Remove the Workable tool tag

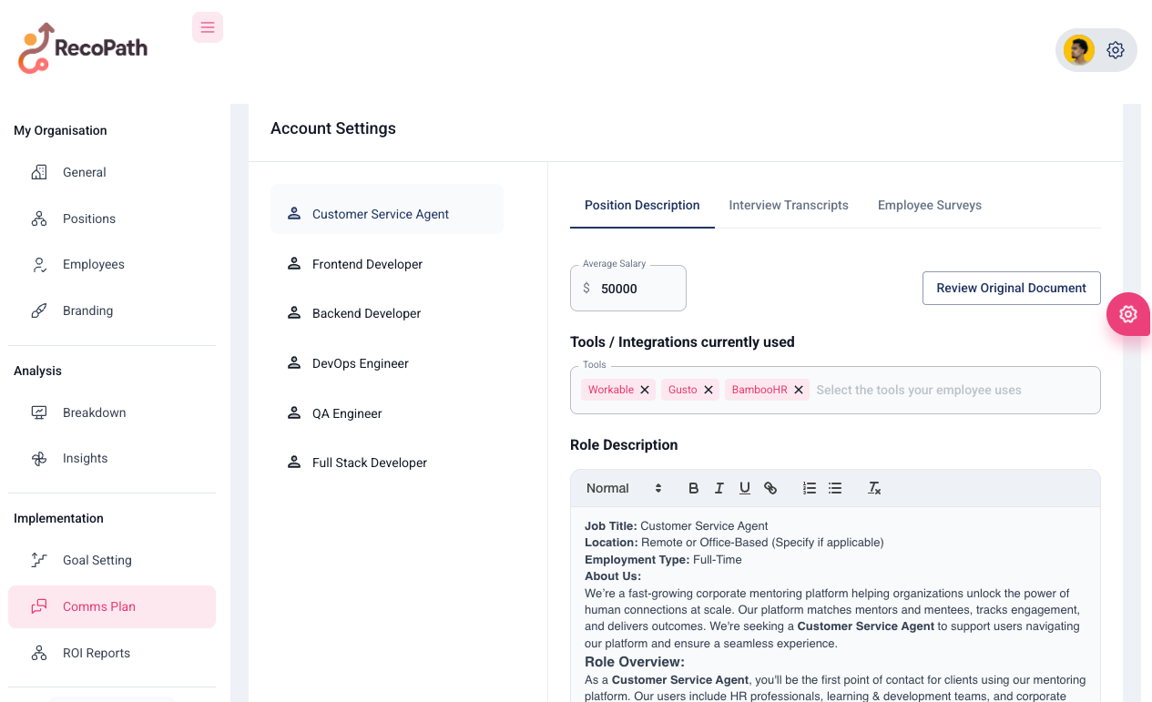pyautogui.click(x=645, y=390)
